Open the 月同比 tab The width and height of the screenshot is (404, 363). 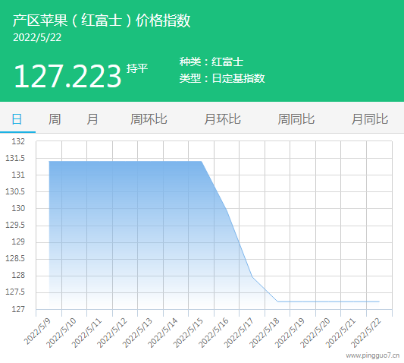point(370,119)
